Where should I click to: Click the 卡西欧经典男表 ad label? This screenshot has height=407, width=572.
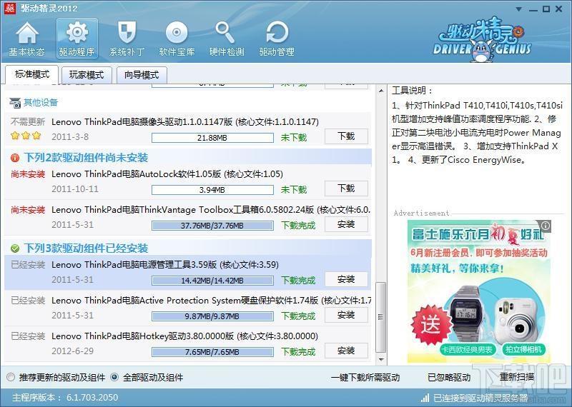pos(467,350)
